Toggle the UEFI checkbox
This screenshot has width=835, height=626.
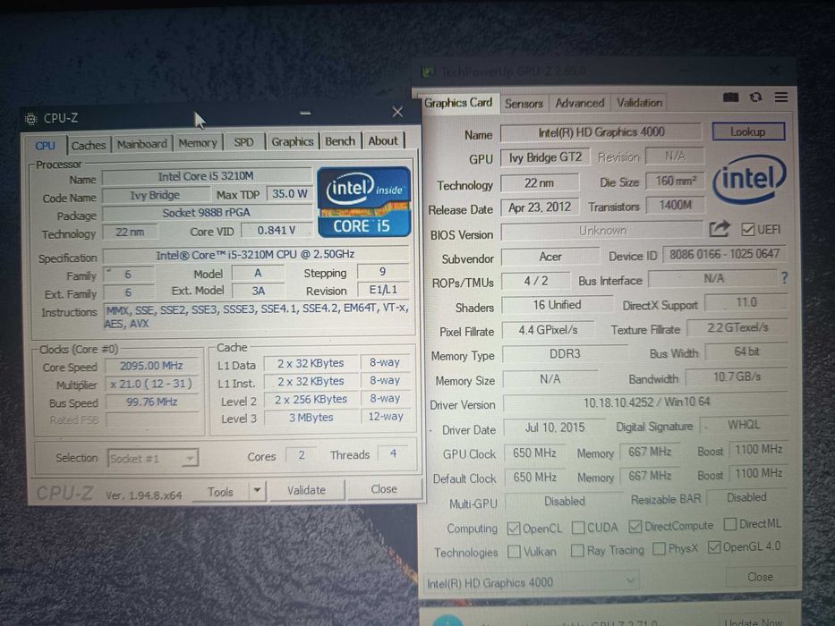[x=747, y=230]
